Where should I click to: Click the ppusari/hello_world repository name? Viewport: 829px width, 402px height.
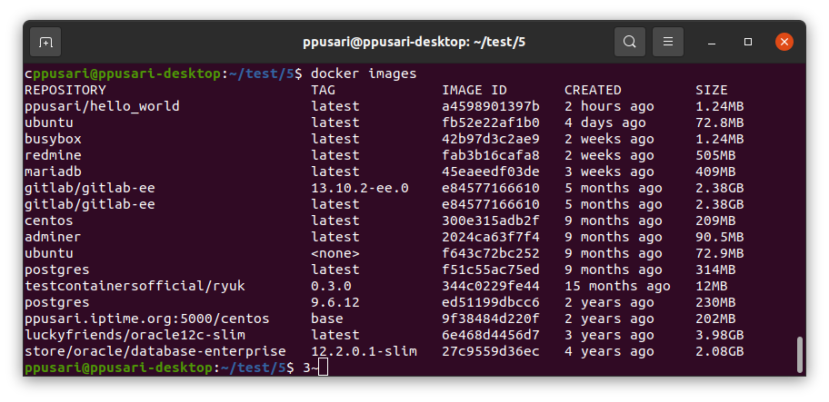[x=102, y=106]
